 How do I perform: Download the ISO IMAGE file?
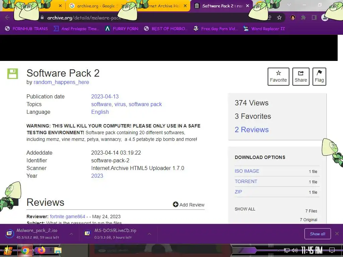(x=247, y=171)
